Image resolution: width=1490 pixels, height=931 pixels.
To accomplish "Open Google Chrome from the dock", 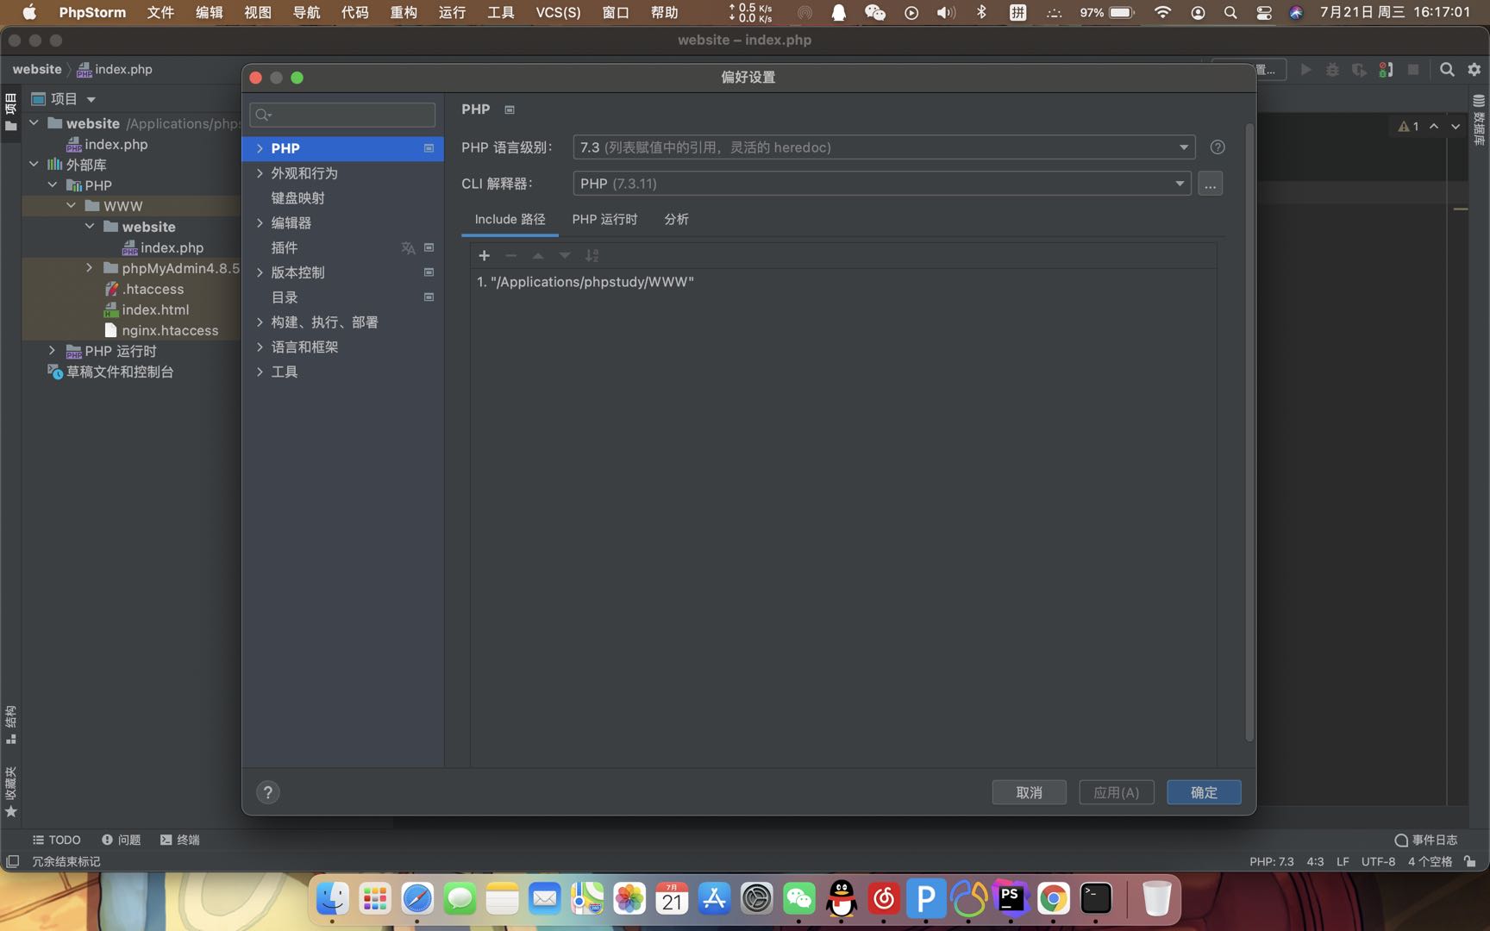I will 1053,899.
